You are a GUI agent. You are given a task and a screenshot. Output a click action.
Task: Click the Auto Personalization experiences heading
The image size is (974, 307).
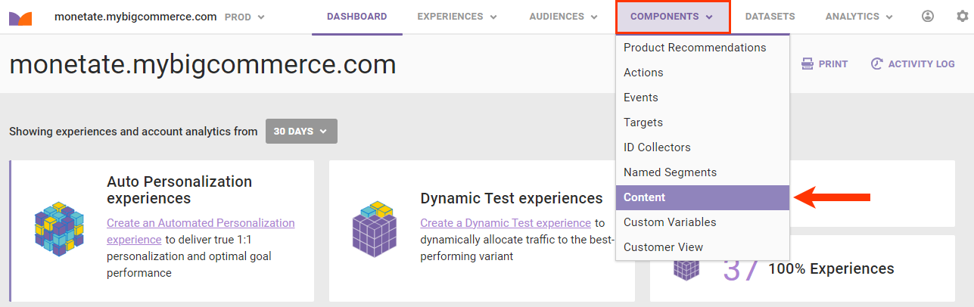point(179,190)
